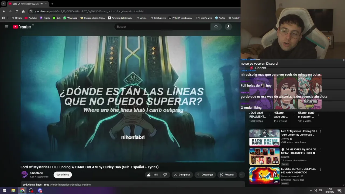Expand the Diseño web bookmarks folder
Image resolution: width=345 pixels, height=194 pixels.
pyautogui.click(x=204, y=18)
